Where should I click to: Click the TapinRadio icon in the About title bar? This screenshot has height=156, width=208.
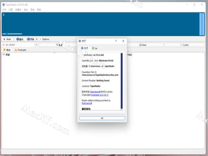[x=80, y=41]
